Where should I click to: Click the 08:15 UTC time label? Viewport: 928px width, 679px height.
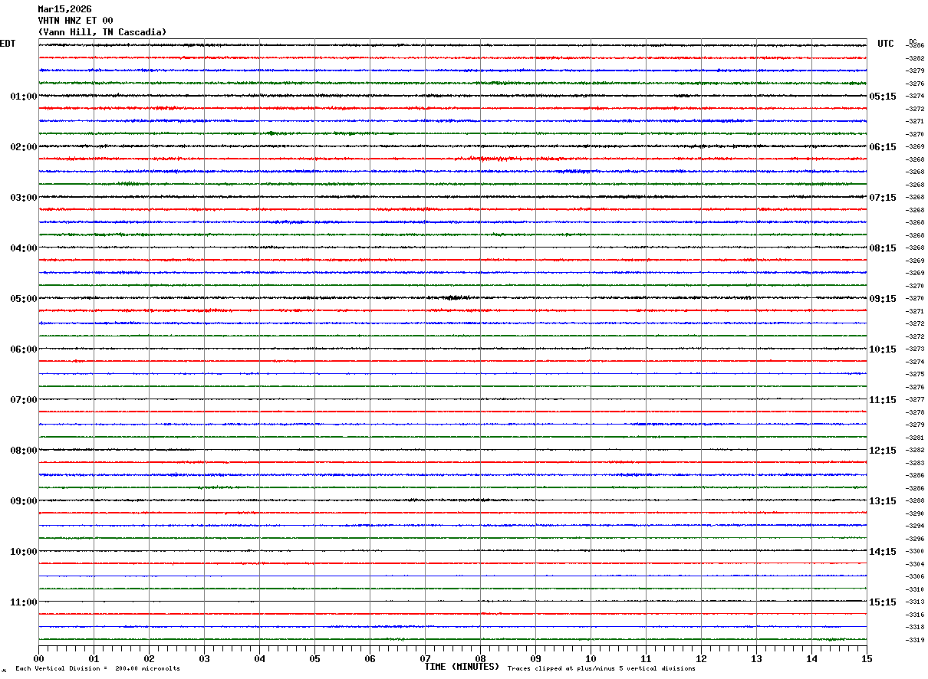pos(882,248)
